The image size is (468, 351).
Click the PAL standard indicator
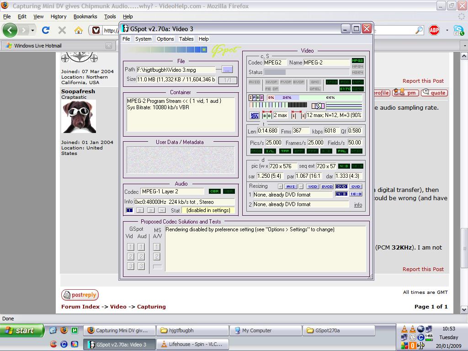coord(342,151)
